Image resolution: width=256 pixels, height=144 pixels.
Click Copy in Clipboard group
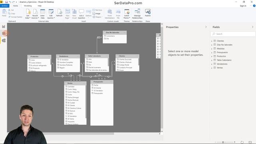12,13
